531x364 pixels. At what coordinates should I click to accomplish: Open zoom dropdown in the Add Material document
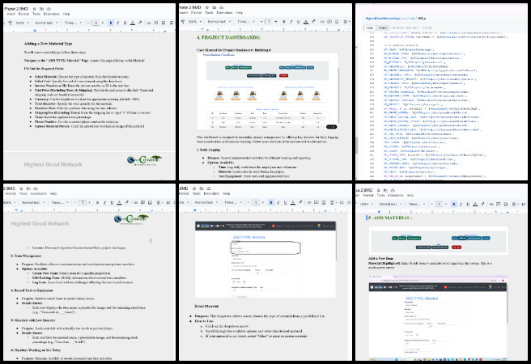[366, 204]
